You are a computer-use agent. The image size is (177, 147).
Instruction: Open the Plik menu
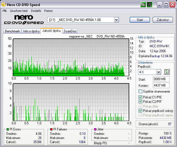click(x=5, y=11)
